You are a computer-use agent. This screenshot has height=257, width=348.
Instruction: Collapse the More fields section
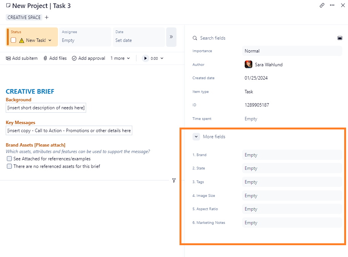(x=196, y=137)
